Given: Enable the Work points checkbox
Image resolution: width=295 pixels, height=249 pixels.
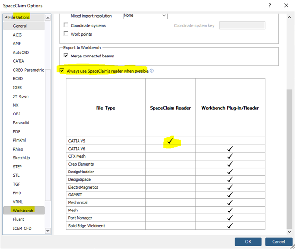Looking at the screenshot, I should [66, 34].
